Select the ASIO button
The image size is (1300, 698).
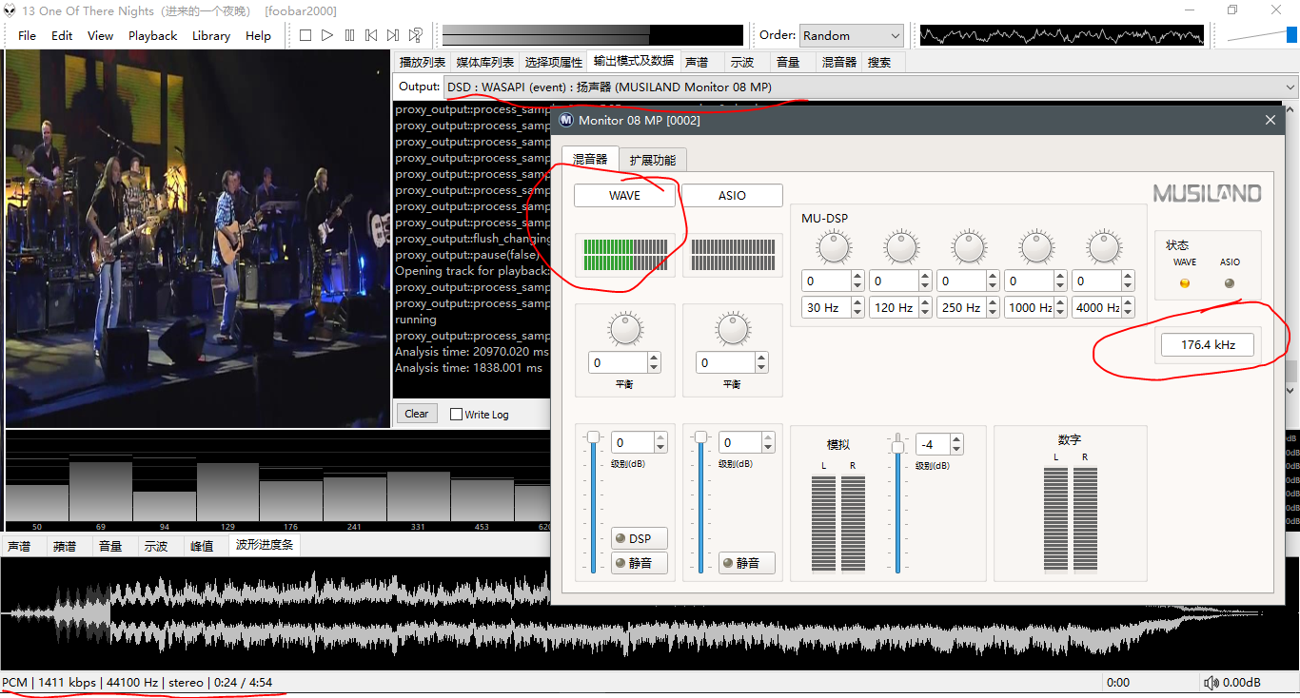click(x=732, y=195)
